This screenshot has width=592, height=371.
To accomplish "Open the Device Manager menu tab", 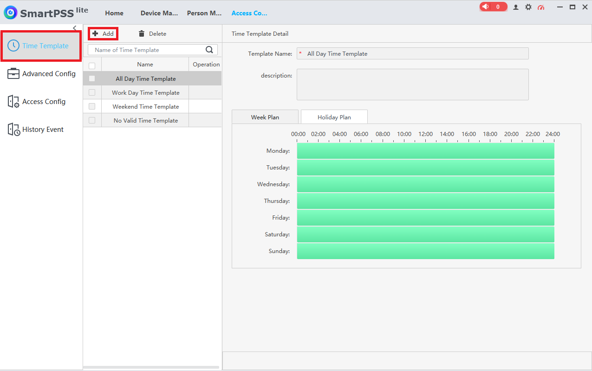I will pos(159,13).
